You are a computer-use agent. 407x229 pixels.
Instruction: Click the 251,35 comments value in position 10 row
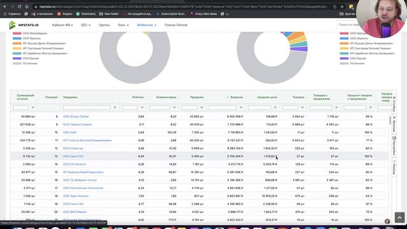click(x=172, y=132)
